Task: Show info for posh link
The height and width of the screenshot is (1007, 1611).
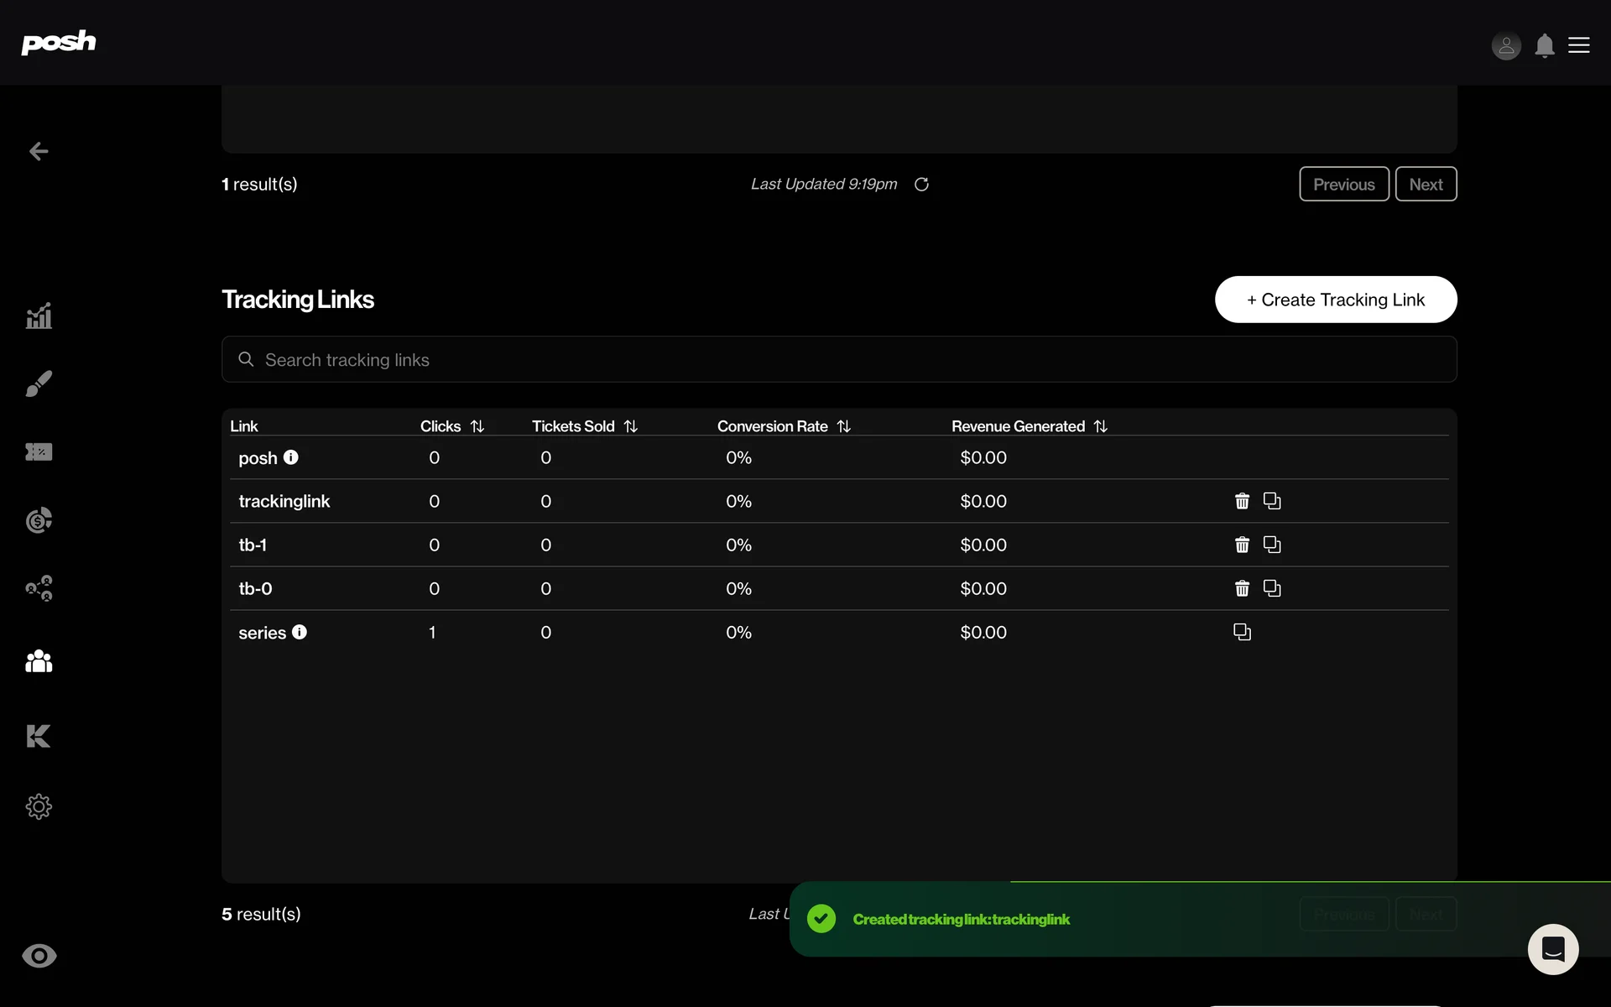Action: (291, 457)
